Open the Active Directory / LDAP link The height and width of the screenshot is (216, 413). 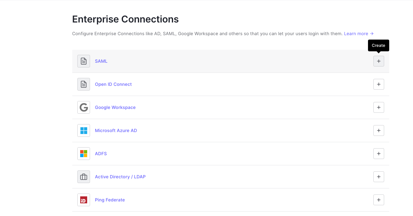point(120,176)
